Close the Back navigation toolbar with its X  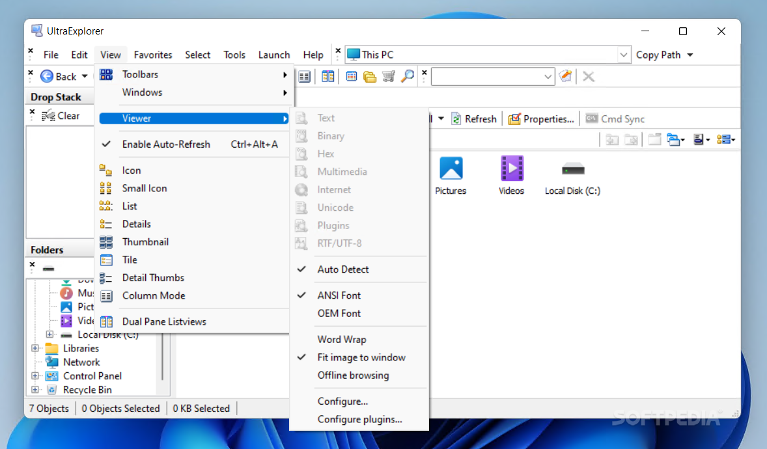[x=31, y=72]
